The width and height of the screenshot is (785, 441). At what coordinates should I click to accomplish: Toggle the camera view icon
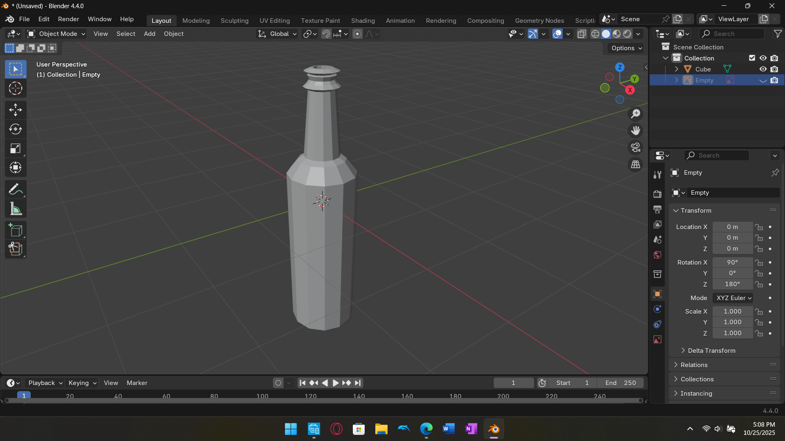pyautogui.click(x=635, y=147)
